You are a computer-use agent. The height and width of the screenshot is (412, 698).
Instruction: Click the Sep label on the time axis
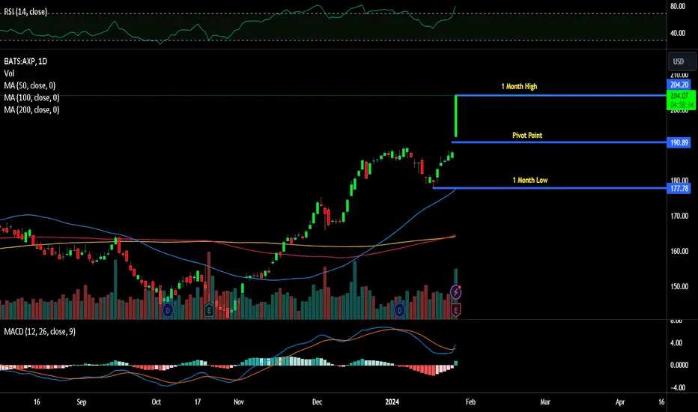[82, 402]
